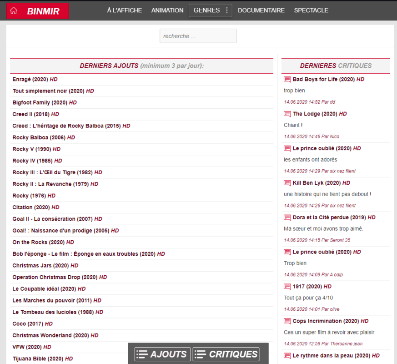Open the DOCUMENTAIRE menu item
The height and width of the screenshot is (364, 397).
coord(261,10)
